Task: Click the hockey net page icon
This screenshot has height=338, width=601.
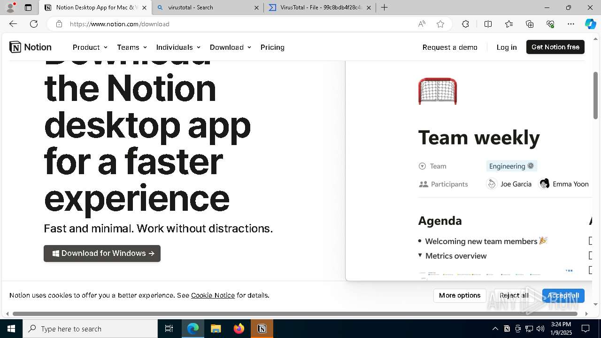Action: click(x=437, y=91)
